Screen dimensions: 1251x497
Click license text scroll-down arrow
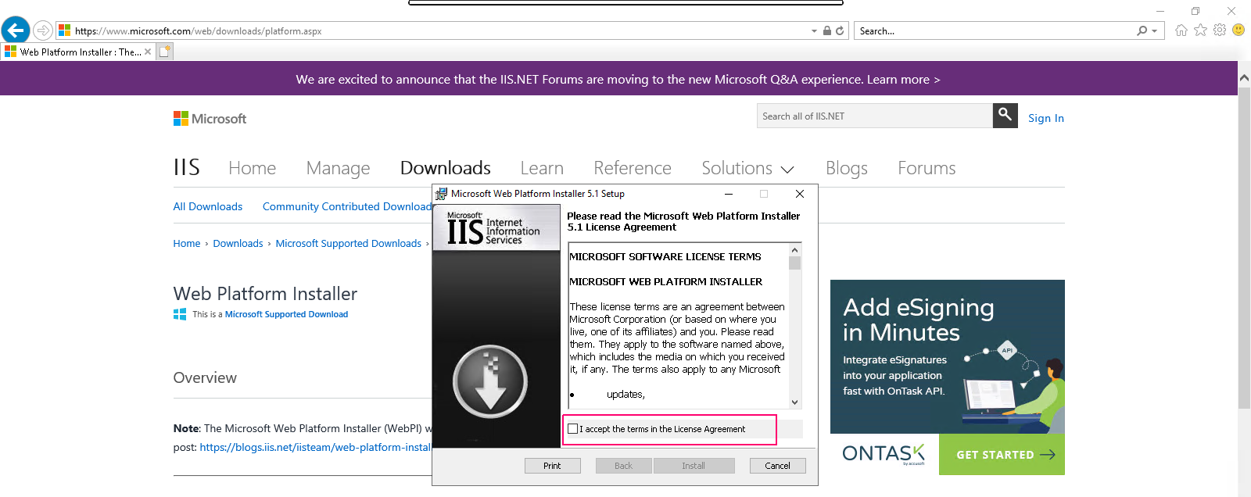coord(794,402)
